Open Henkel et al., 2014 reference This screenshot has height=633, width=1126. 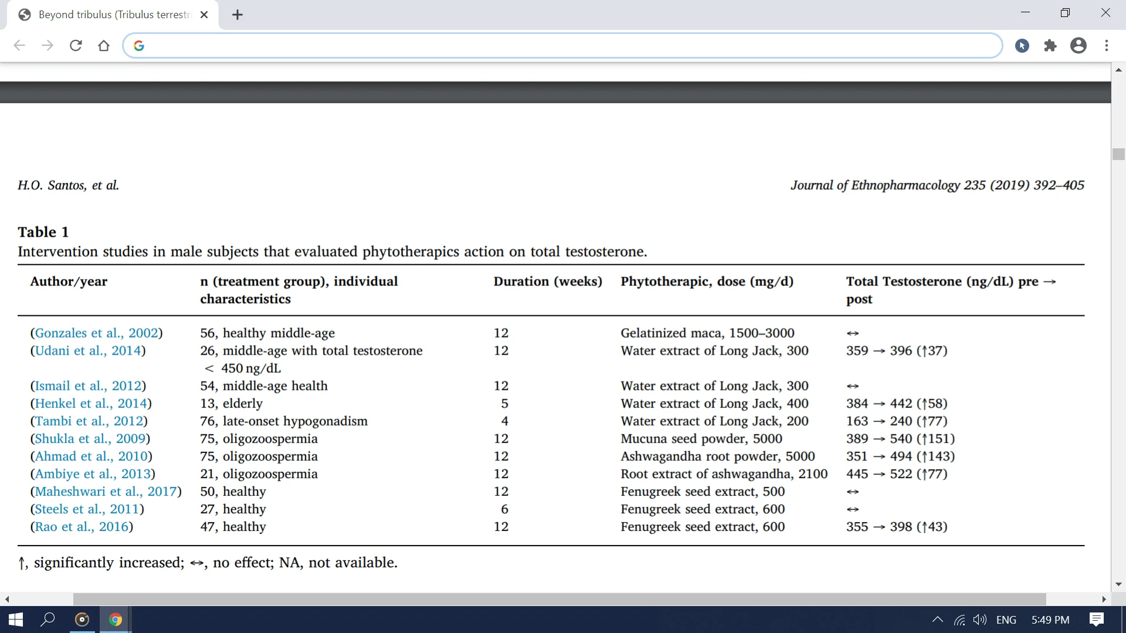[x=91, y=403]
